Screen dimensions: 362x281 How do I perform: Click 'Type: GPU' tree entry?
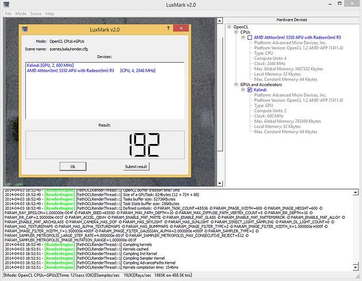264,105
